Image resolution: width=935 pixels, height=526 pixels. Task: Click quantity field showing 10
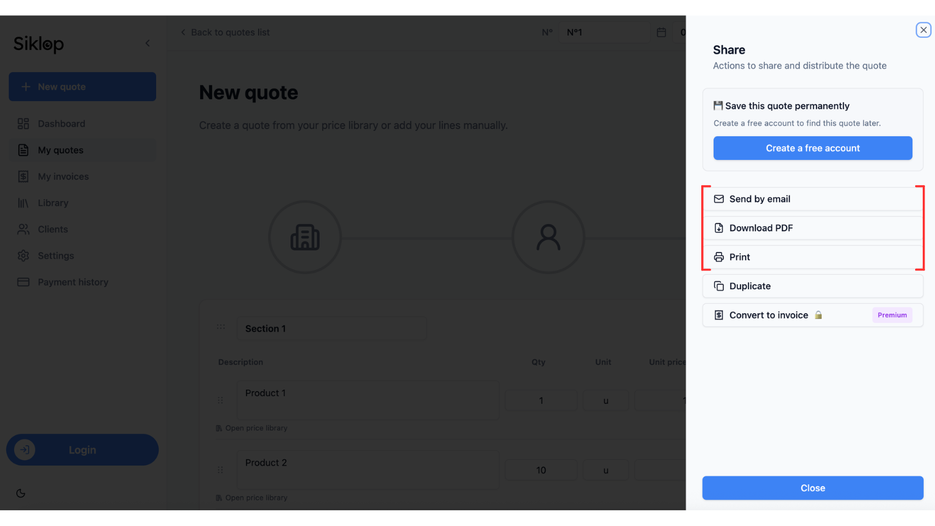click(x=541, y=470)
